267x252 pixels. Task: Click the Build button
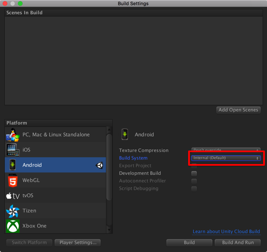point(189,242)
